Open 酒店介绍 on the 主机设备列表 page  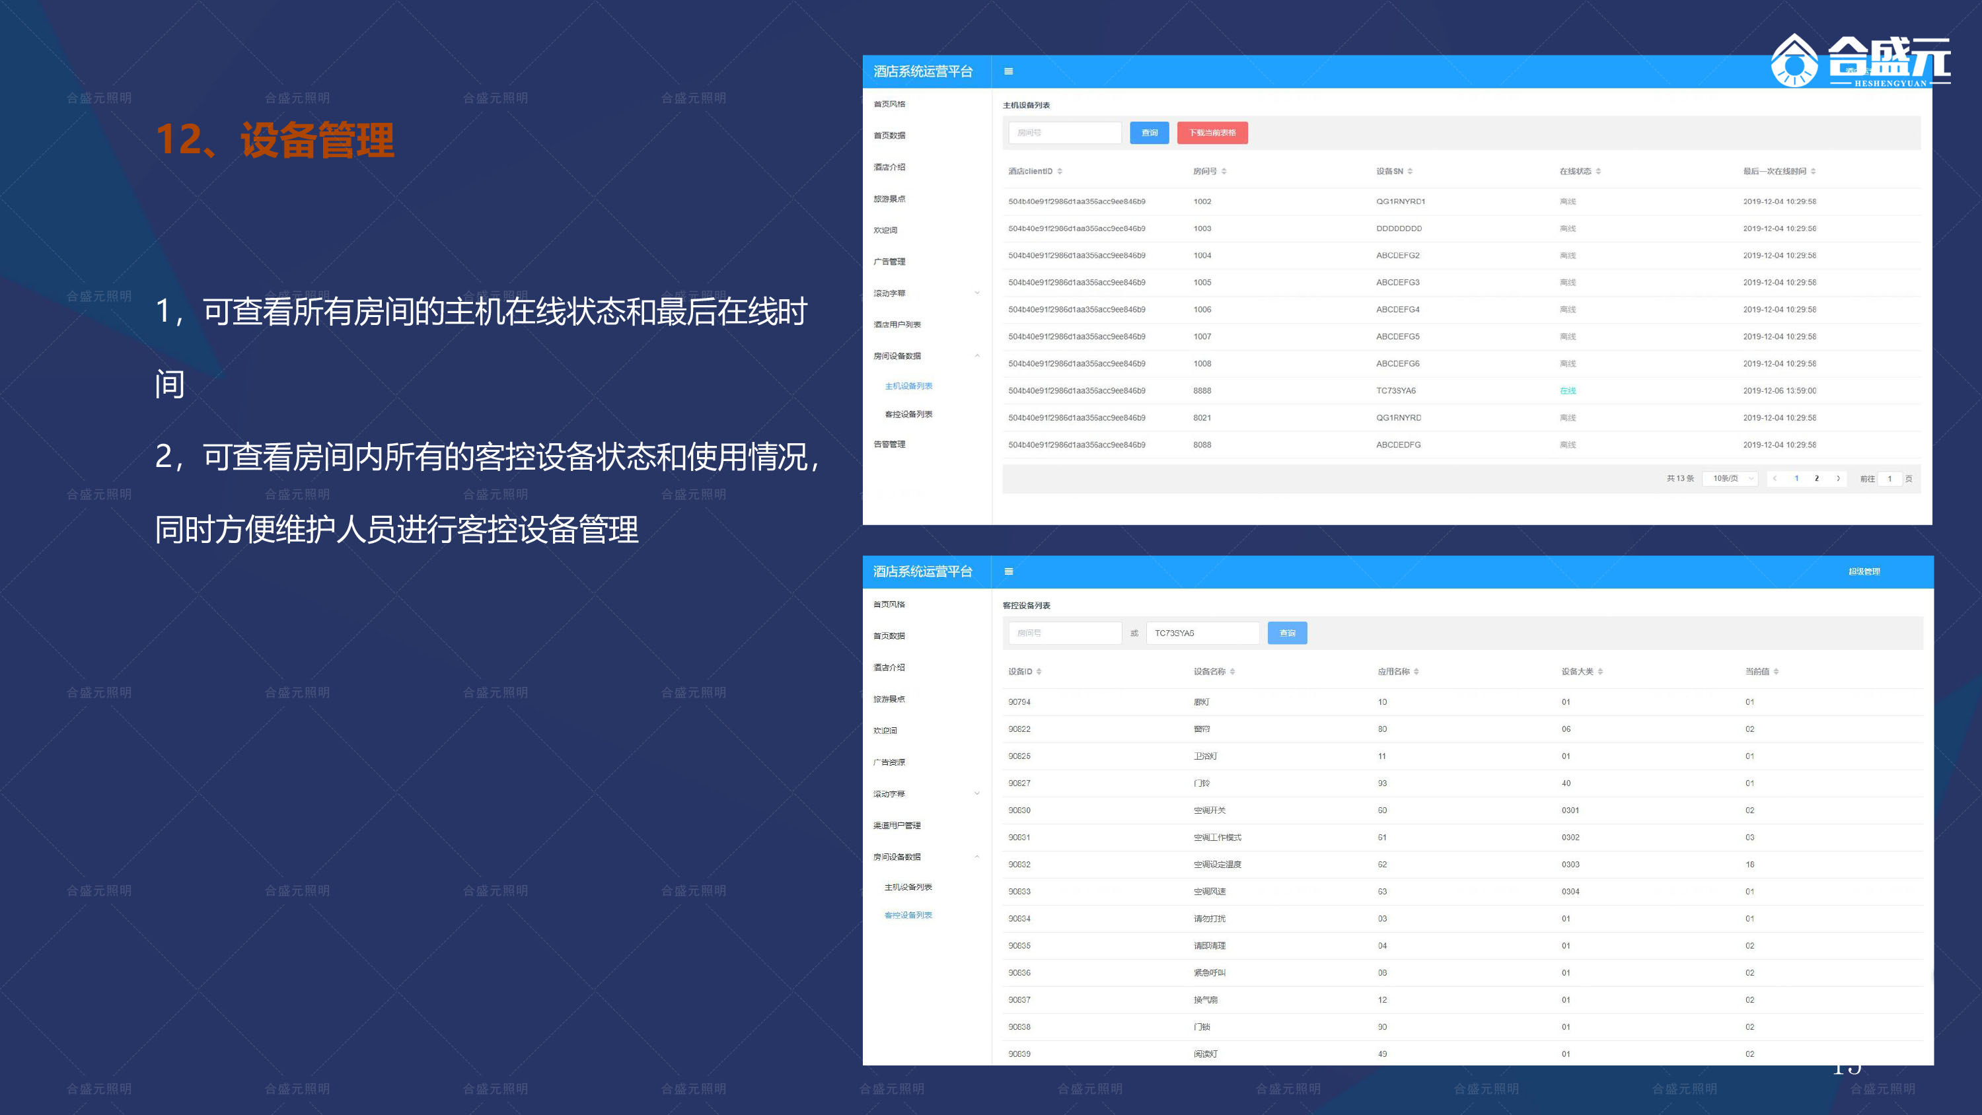coord(889,167)
